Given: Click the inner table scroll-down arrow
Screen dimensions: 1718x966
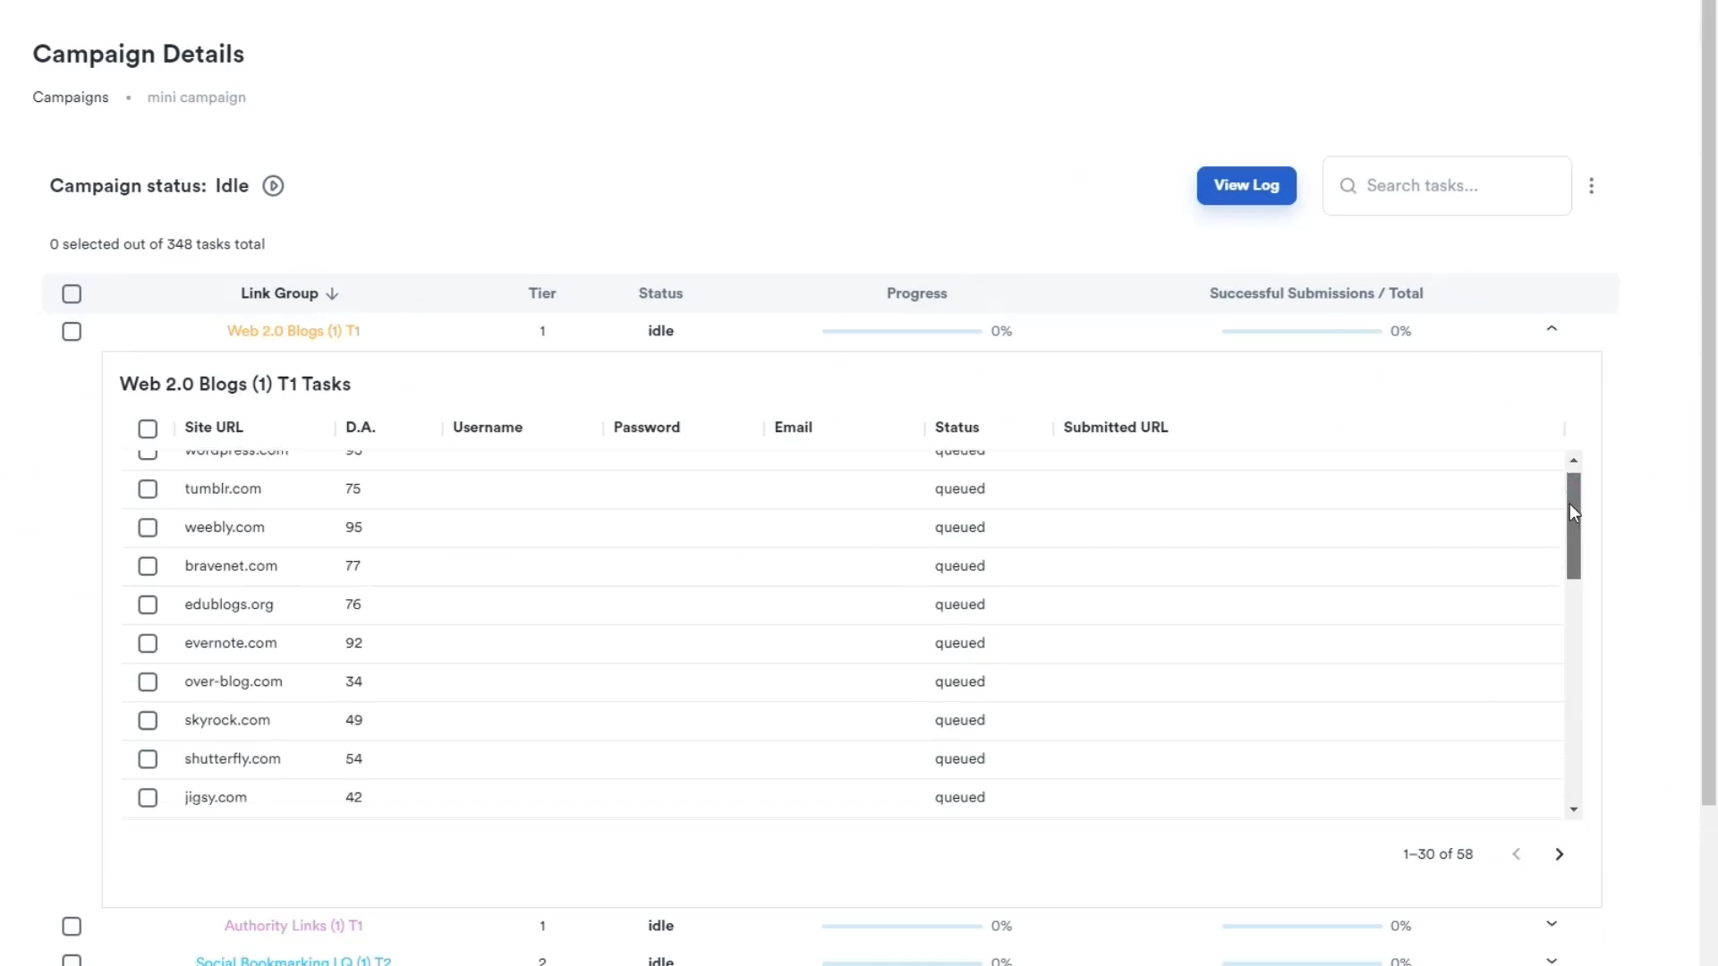Looking at the screenshot, I should (x=1573, y=809).
